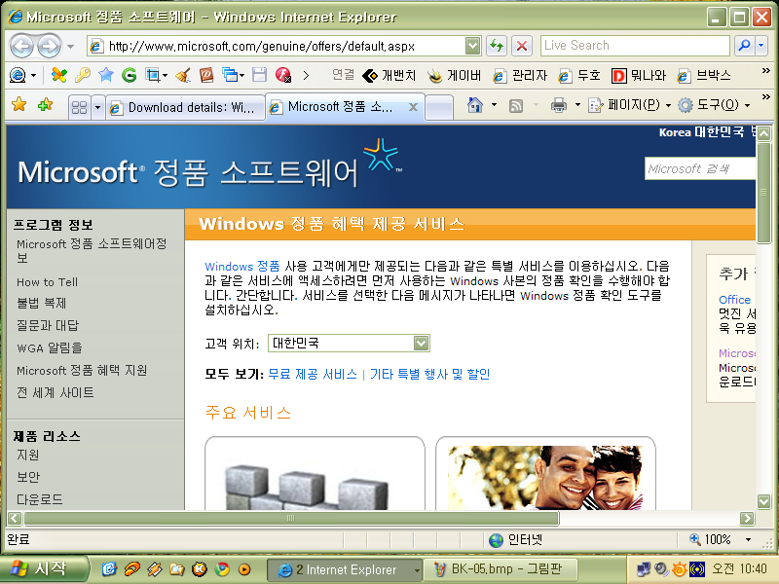Open a new blank tab
The width and height of the screenshot is (779, 584).
[x=439, y=107]
